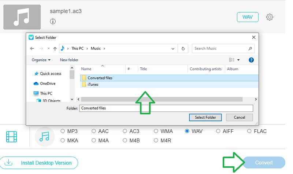293x174 pixels.
Task: Open Quick access in navigation pane
Action: (x=51, y=74)
